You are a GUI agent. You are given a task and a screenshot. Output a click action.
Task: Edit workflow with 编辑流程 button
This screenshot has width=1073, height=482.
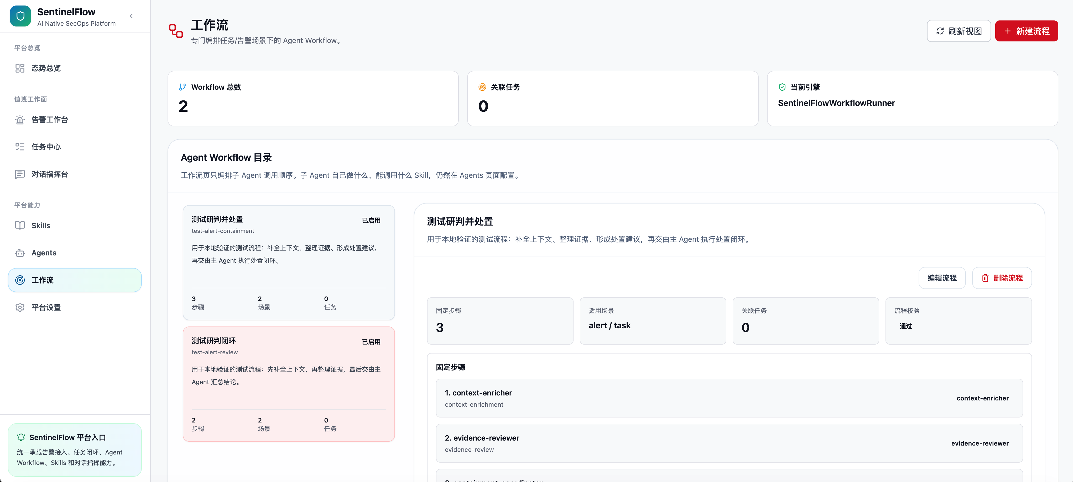coord(942,278)
